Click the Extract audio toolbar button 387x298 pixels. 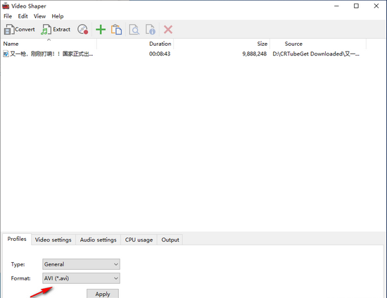56,30
